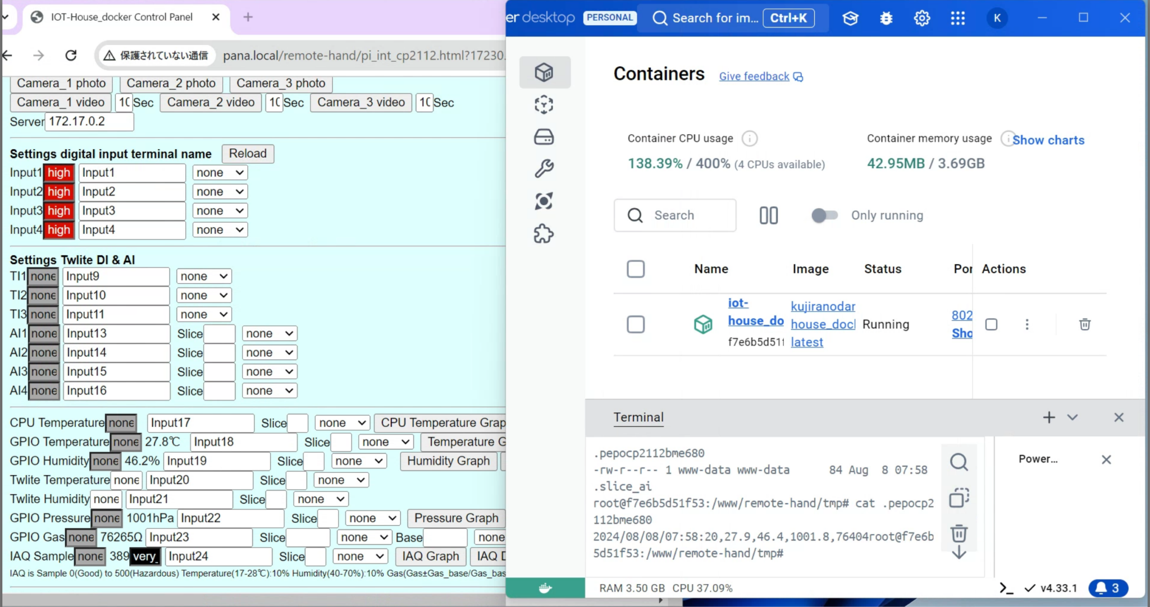Open the TI1 Input9 none dropdown
The image size is (1150, 607).
point(204,277)
